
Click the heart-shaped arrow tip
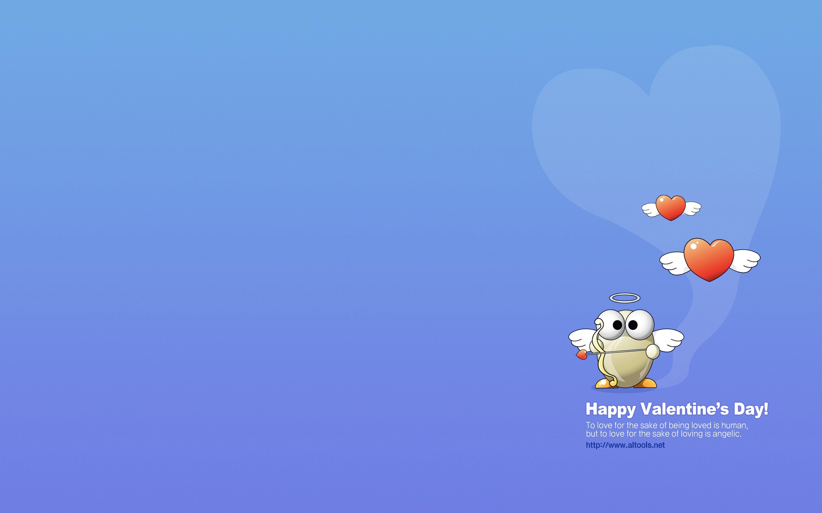tap(581, 355)
